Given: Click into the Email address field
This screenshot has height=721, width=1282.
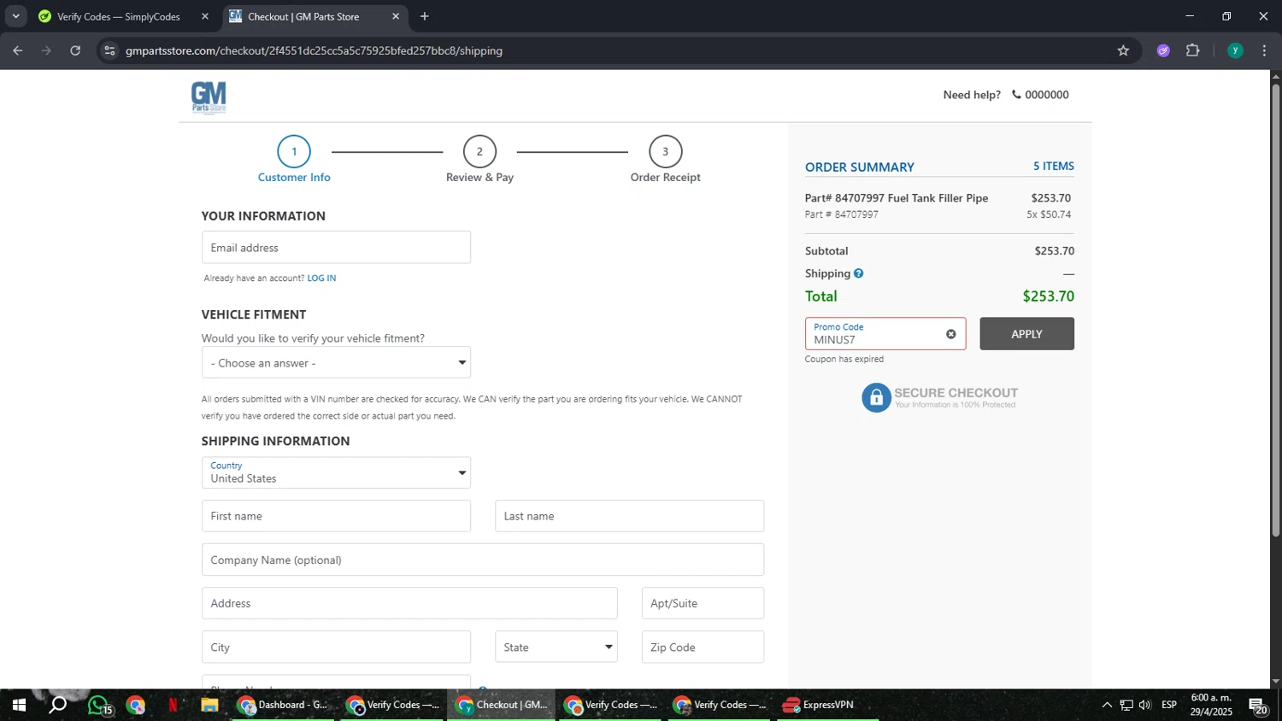Looking at the screenshot, I should click(336, 248).
